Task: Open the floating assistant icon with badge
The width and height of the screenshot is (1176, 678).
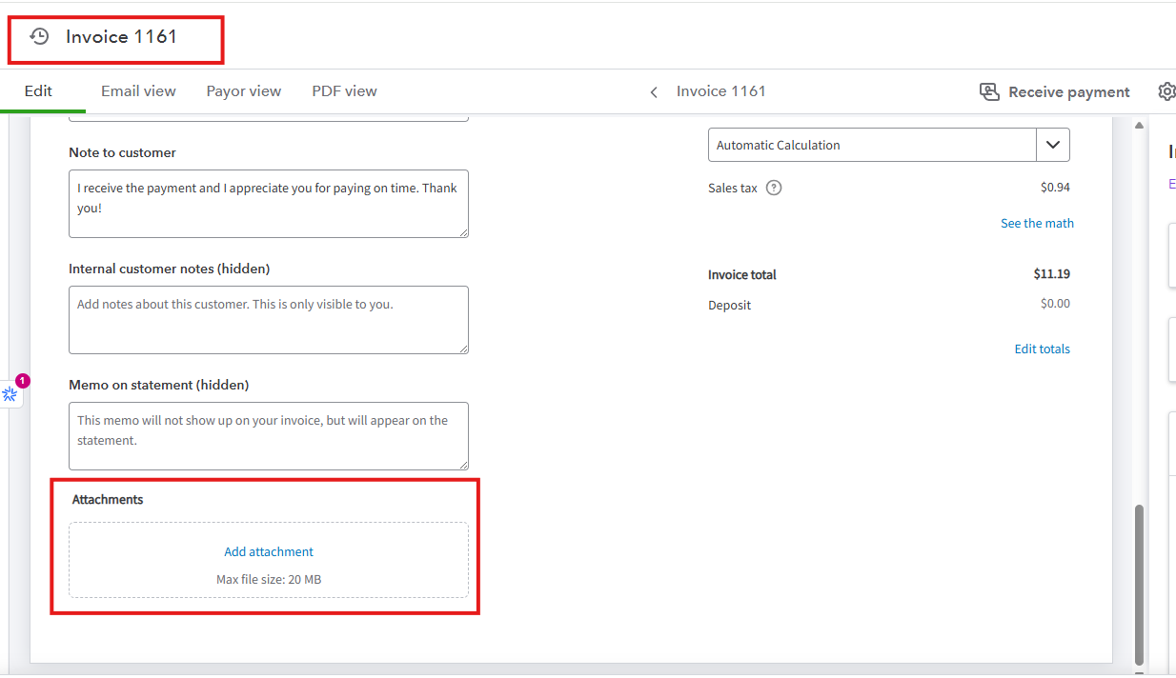Action: pyautogui.click(x=11, y=392)
